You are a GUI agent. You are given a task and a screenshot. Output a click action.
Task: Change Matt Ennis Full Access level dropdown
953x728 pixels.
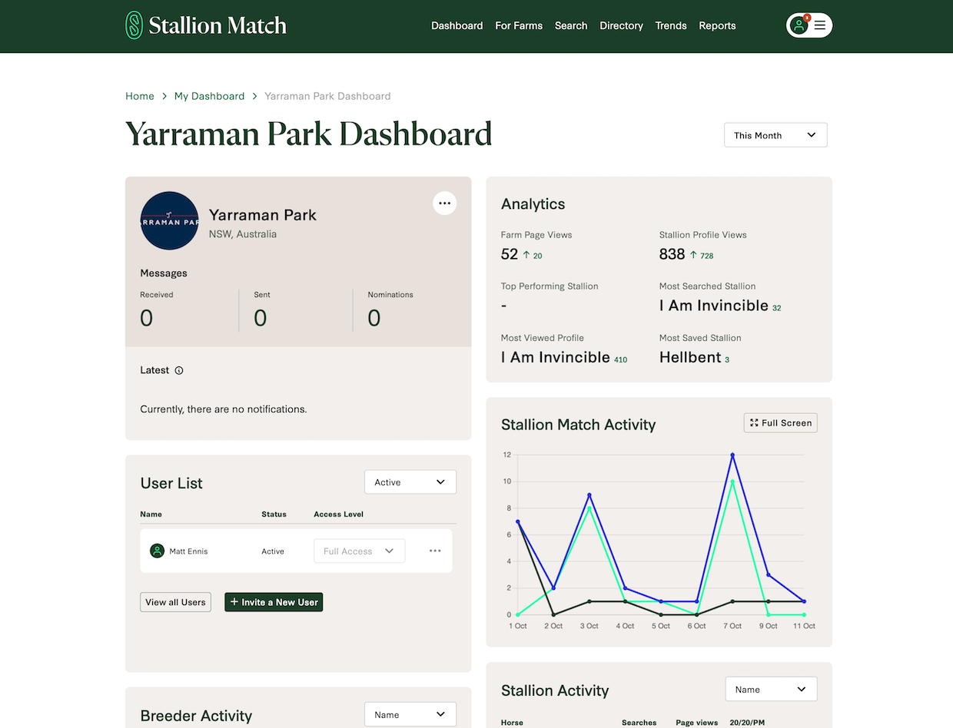(359, 551)
